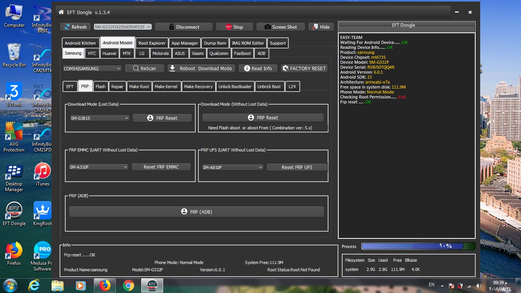Open the Unbrick Boot sub-tab
Image resolution: width=521 pixels, height=293 pixels.
[269, 87]
